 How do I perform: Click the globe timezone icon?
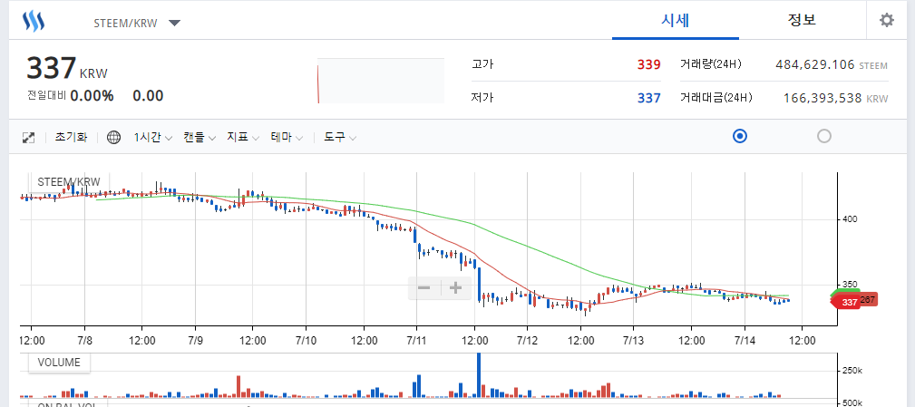[x=113, y=138]
